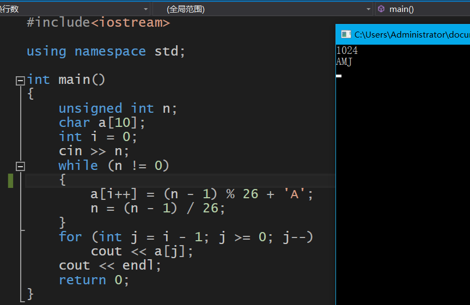Click the purple cube icon beside main()
The height and width of the screenshot is (305, 470).
(381, 9)
